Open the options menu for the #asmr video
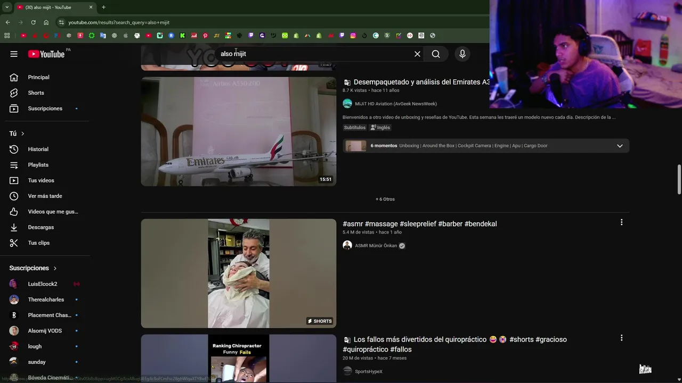The height and width of the screenshot is (383, 682). tap(621, 222)
